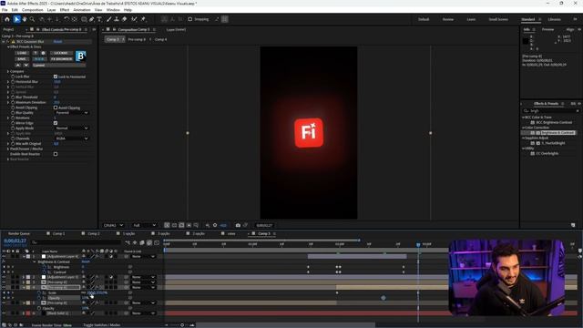583x328 pixels.
Task: Click Toggle Switches / Modes button
Action: pos(101,325)
